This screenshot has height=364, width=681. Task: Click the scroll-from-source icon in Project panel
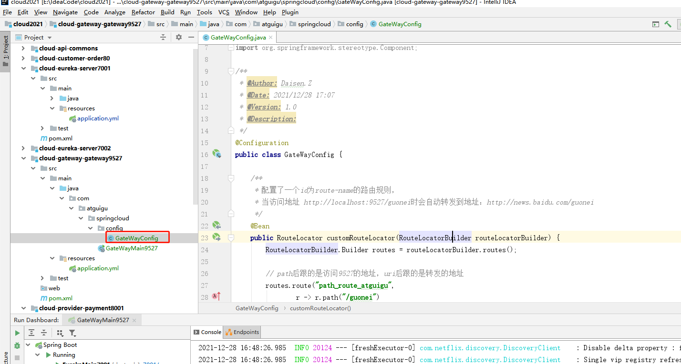(x=163, y=37)
